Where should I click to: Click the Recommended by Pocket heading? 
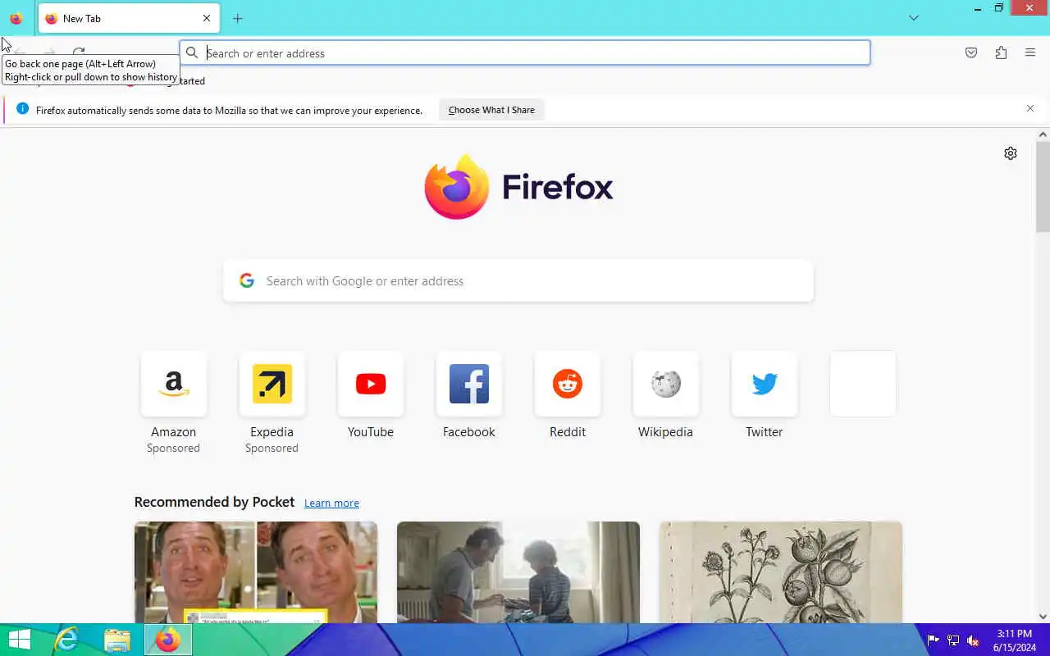(x=214, y=502)
